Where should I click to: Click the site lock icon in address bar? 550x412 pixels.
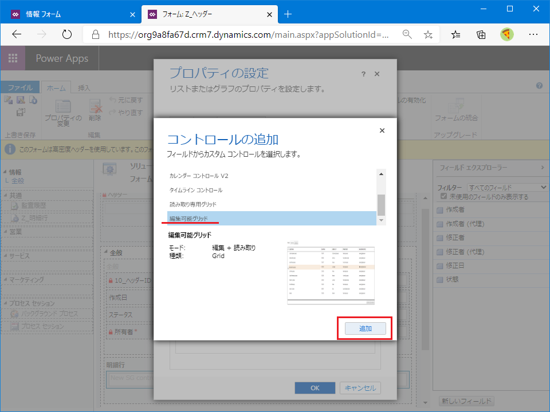96,34
